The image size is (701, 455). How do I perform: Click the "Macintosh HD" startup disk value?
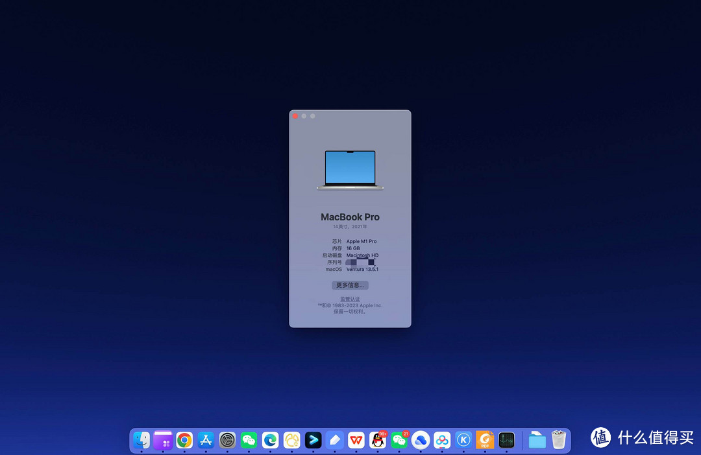(363, 255)
